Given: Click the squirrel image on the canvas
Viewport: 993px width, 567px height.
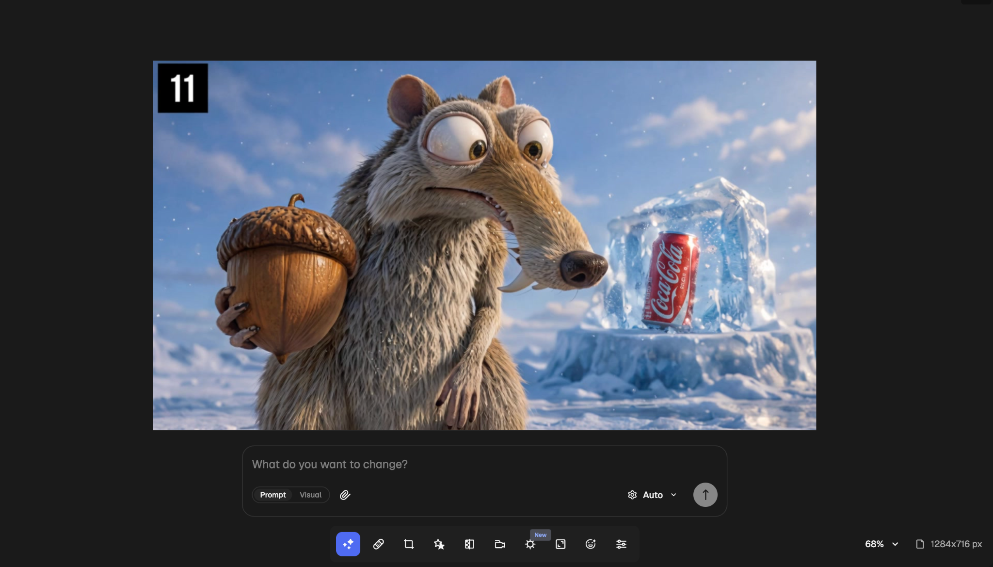Looking at the screenshot, I should (x=484, y=245).
